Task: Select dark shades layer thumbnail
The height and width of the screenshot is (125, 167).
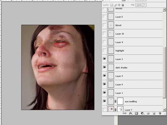Action: tap(111, 67)
